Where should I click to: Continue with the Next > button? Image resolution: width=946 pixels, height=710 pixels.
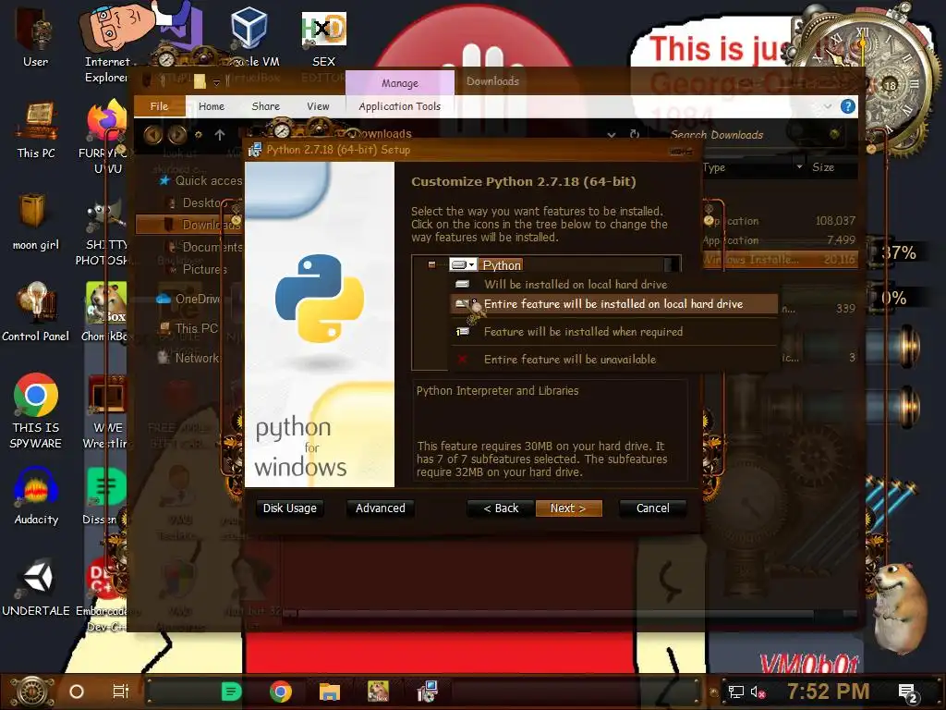tap(568, 508)
